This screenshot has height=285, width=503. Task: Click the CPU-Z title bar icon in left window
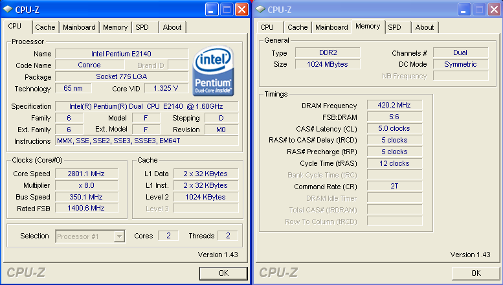point(7,9)
